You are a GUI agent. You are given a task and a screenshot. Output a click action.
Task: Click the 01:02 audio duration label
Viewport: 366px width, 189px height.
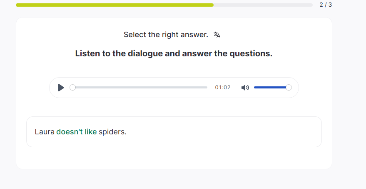pos(223,88)
